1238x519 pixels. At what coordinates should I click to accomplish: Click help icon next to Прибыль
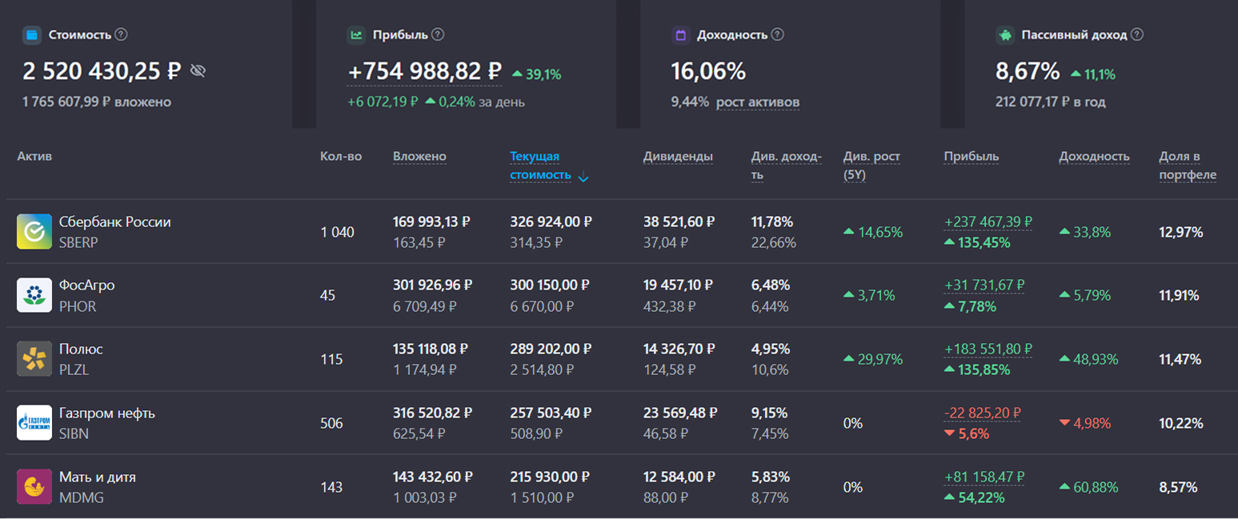point(438,34)
